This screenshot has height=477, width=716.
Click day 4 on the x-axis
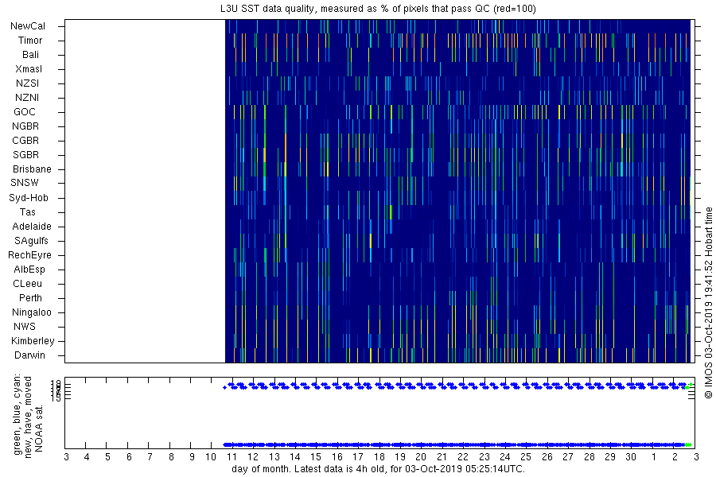point(87,457)
